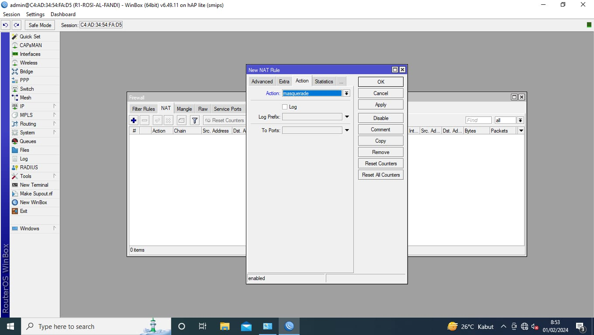Expand the Log Prefix field arrow

(x=347, y=117)
